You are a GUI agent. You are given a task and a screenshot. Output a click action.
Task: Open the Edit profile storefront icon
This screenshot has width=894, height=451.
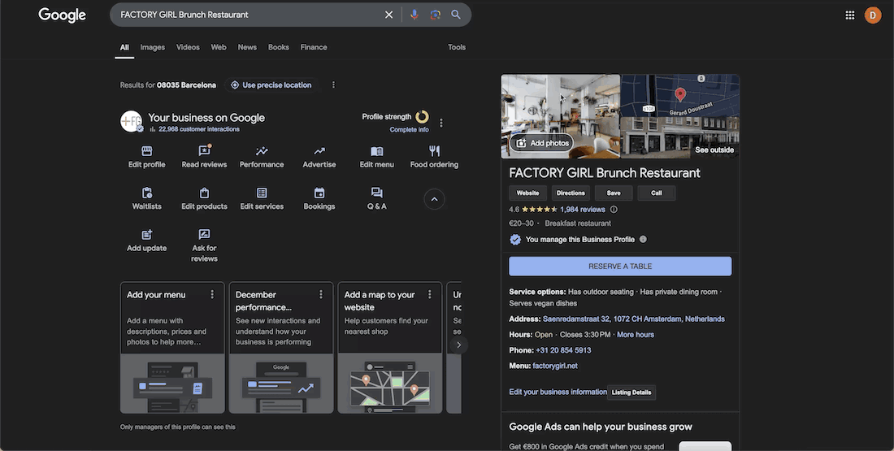point(147,151)
